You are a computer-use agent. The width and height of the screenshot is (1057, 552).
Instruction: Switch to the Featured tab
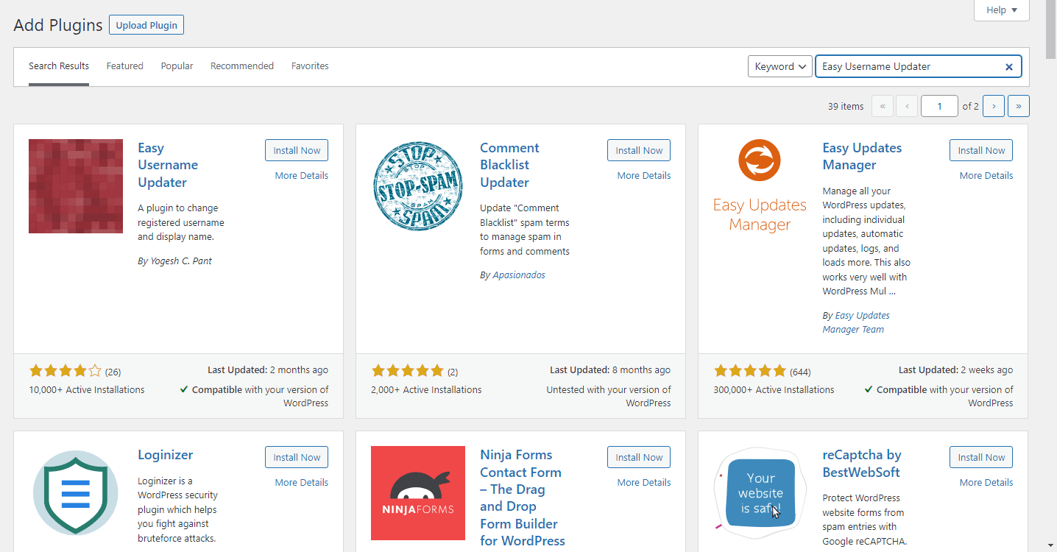pyautogui.click(x=124, y=66)
